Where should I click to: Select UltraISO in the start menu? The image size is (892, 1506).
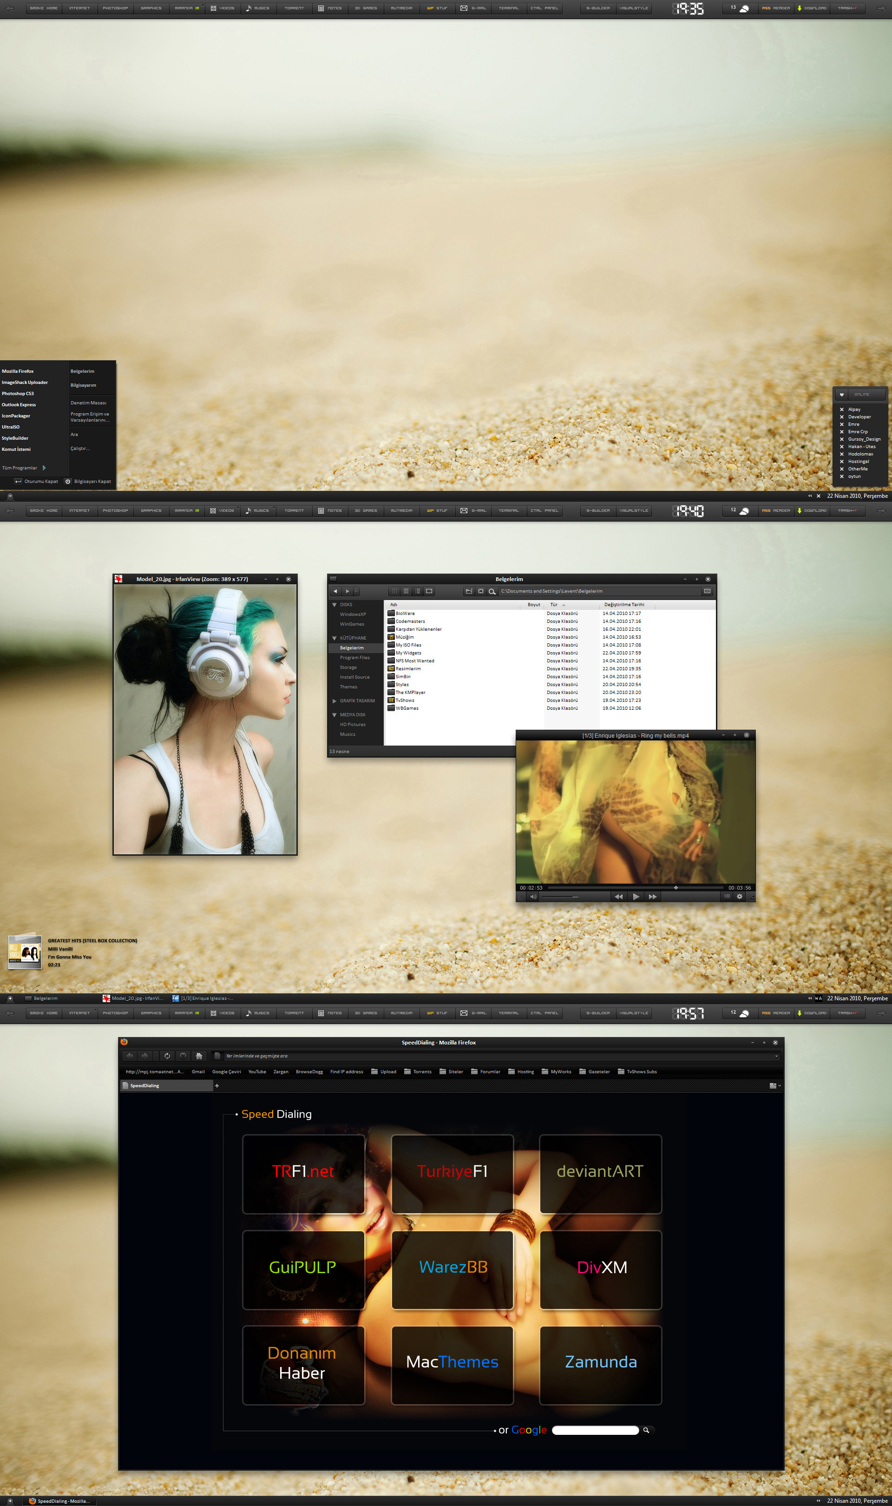point(11,427)
